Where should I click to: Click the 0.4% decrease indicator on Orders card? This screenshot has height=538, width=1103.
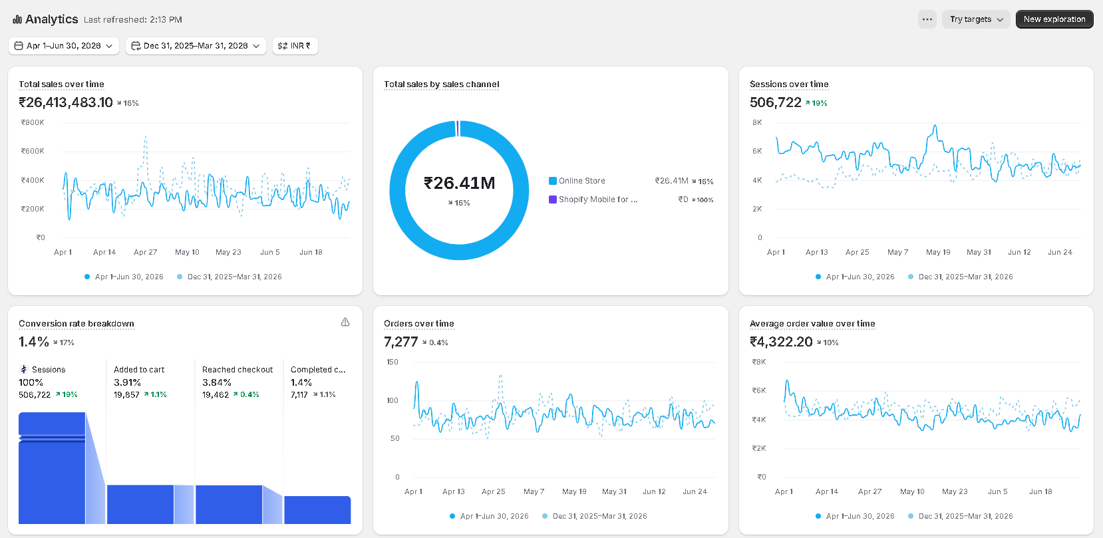[435, 342]
